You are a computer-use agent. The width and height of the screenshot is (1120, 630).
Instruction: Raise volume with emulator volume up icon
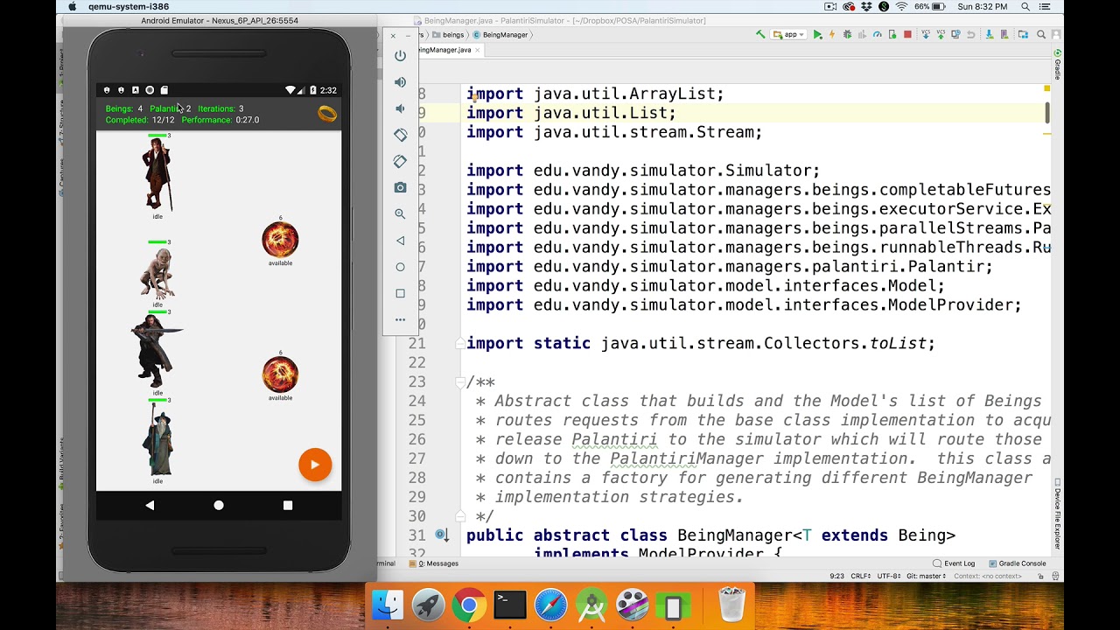click(x=400, y=82)
